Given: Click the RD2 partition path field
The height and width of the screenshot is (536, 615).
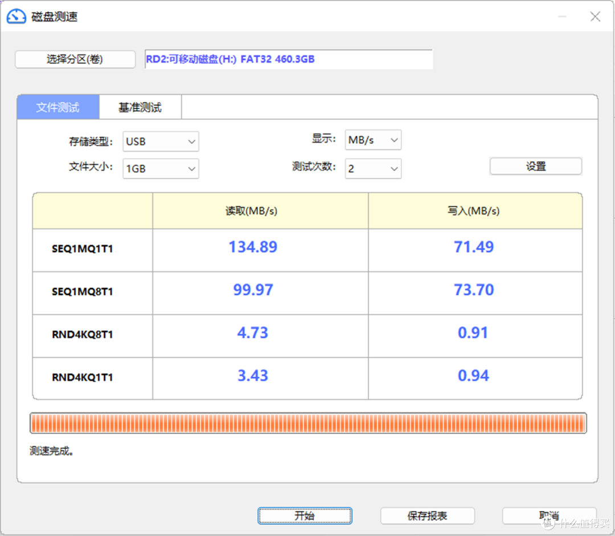Looking at the screenshot, I should [289, 59].
